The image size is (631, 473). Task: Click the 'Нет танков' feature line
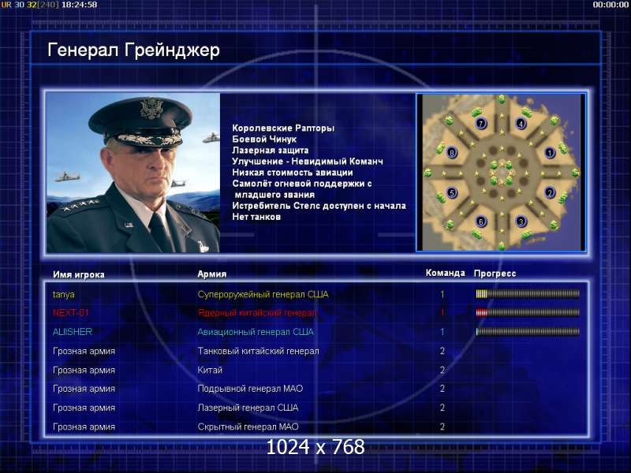pos(256,218)
